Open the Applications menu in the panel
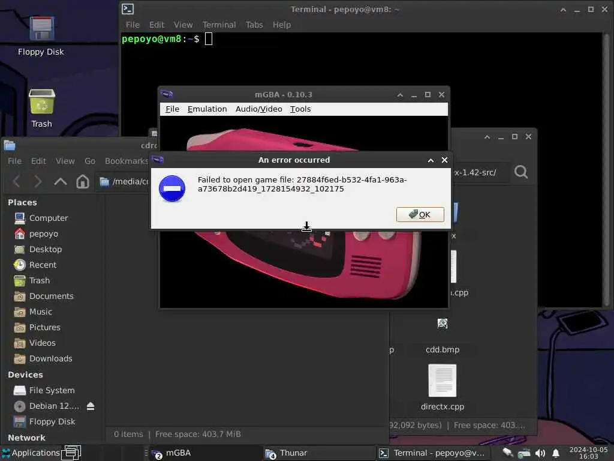Viewport: 614px width, 461px height. point(31,453)
